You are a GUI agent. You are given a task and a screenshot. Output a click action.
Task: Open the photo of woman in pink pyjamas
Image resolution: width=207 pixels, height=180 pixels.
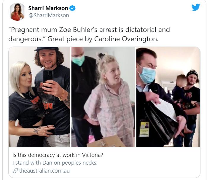pyautogui.click(x=103, y=97)
